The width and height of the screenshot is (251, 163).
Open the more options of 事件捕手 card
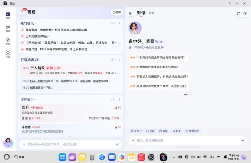tap(120, 99)
